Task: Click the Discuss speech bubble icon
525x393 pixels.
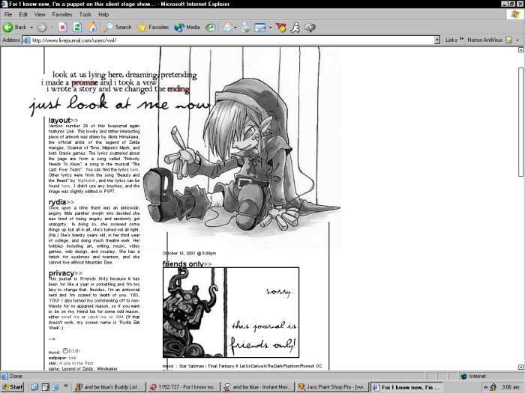Action: (310, 28)
